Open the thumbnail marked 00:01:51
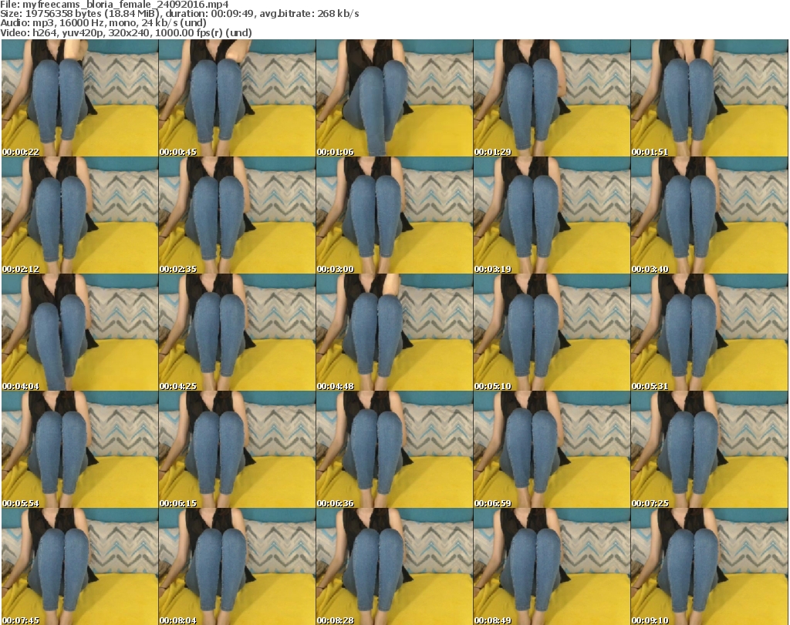The width and height of the screenshot is (790, 625). (709, 98)
